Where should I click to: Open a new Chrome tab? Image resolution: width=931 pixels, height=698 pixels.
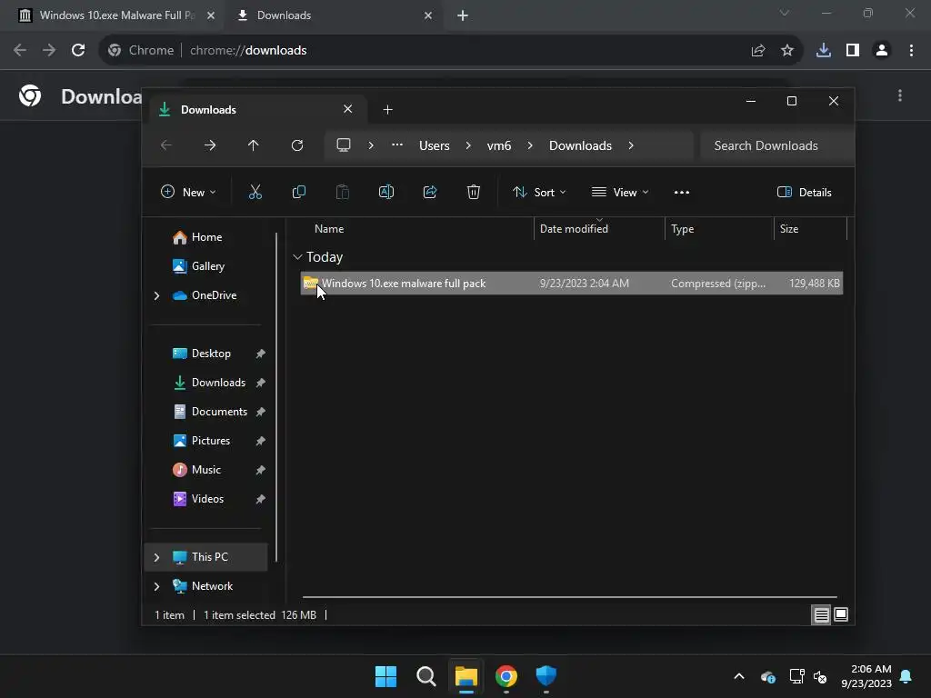[463, 16]
